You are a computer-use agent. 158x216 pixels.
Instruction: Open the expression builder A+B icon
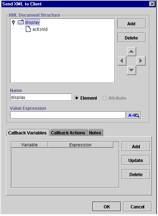[x=134, y=115]
